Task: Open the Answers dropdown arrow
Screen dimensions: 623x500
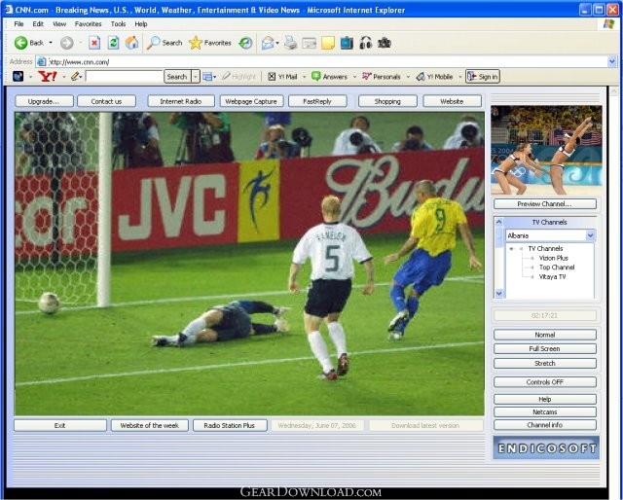Action: [x=354, y=77]
